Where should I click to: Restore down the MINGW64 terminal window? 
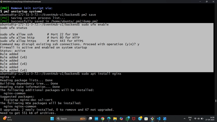click(206, 2)
